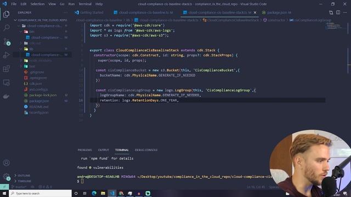Open the Remote Explorer view
The height and width of the screenshot is (197, 351).
click(x=6, y=83)
